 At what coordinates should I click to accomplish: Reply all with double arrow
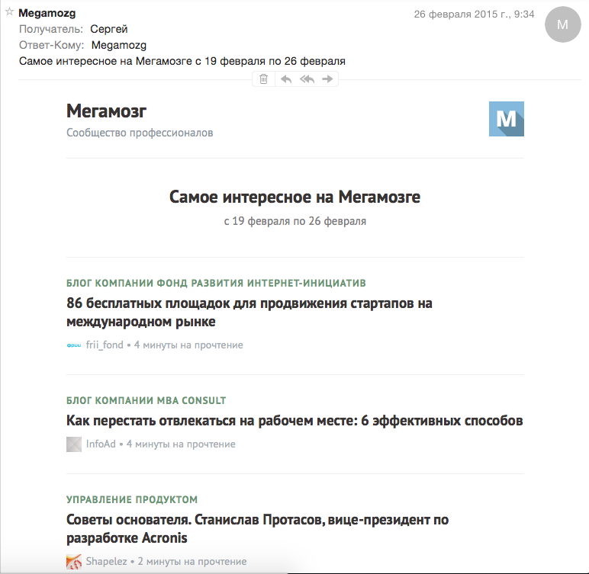point(307,79)
